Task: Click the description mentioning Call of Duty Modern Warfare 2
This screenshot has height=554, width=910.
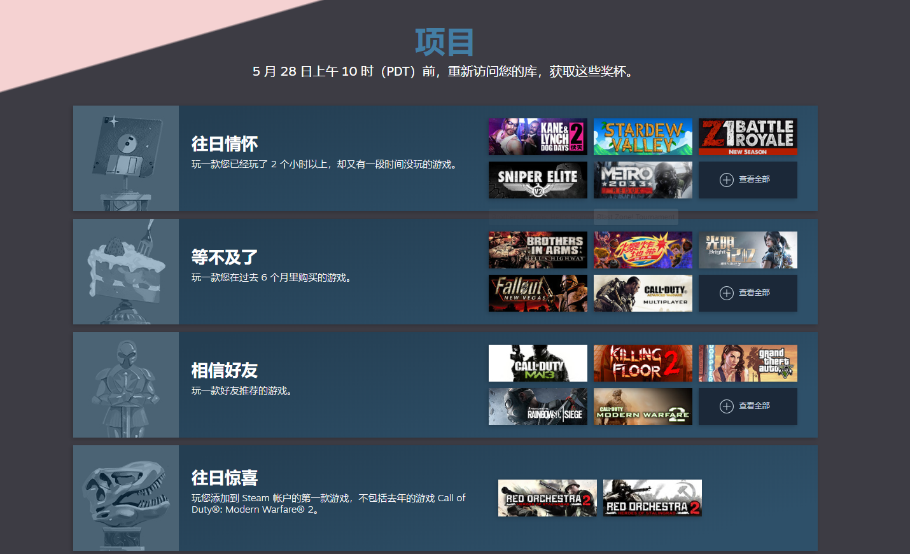Action: click(x=328, y=504)
